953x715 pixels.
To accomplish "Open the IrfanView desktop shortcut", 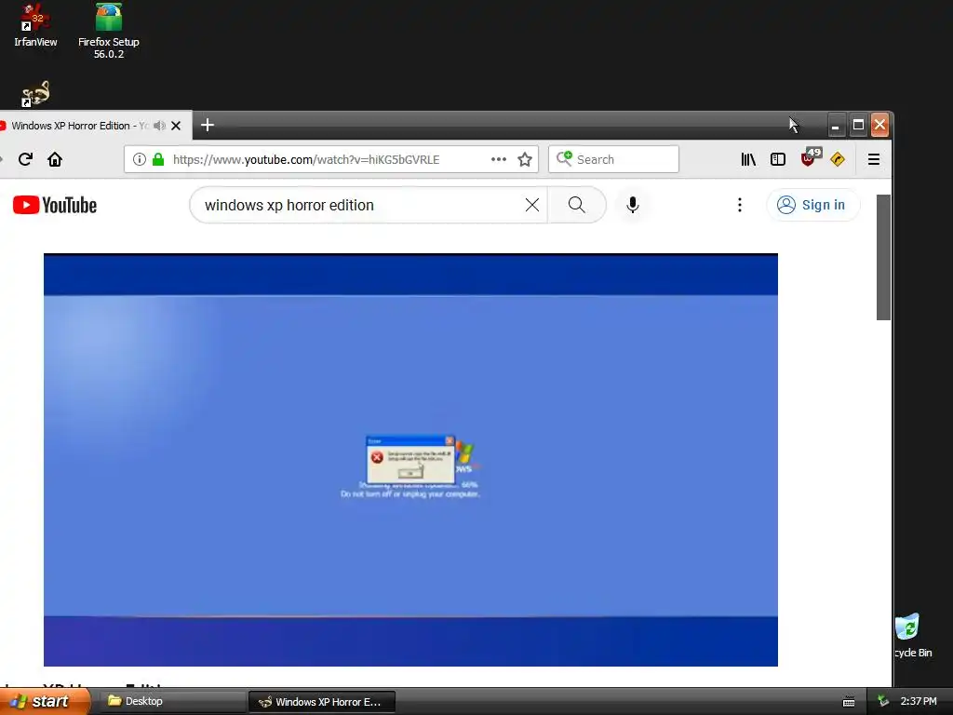I will (35, 24).
